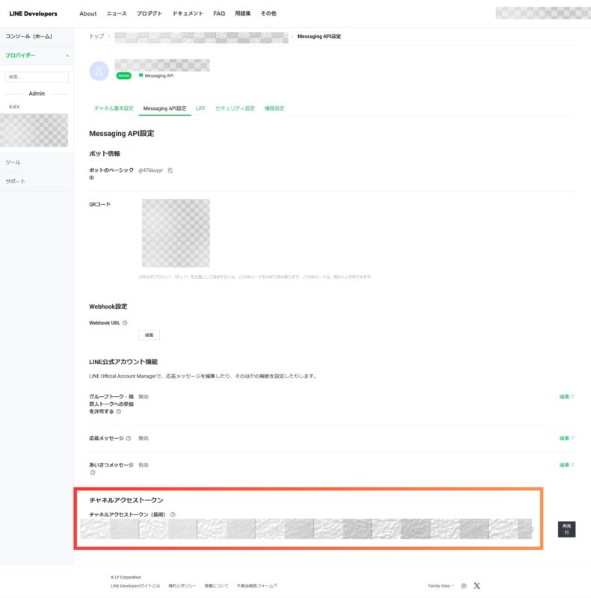Open the X social icon in footer
The image size is (591, 598).
[477, 585]
